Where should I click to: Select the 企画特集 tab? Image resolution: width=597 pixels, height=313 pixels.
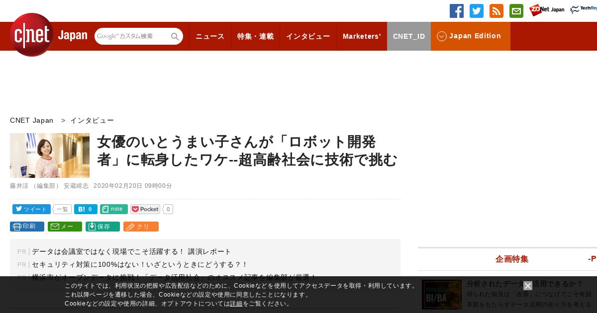tap(512, 259)
